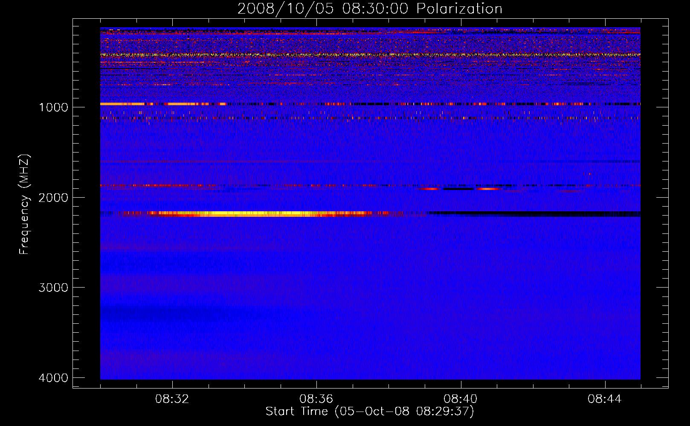Image resolution: width=690 pixels, height=426 pixels.
Task: Click the 4000 frequency tick label
Action: click(x=53, y=378)
